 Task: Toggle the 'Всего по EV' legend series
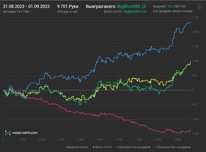tap(102, 147)
